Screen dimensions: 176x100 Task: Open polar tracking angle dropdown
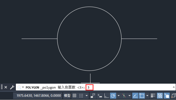click(x=118, y=96)
